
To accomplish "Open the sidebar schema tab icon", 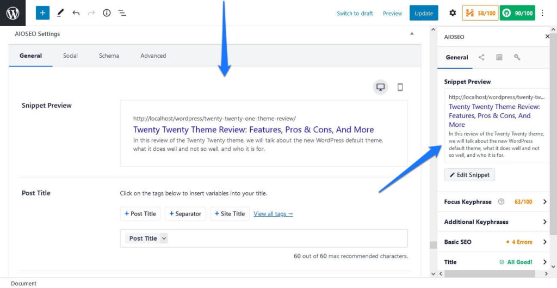I will tap(499, 57).
